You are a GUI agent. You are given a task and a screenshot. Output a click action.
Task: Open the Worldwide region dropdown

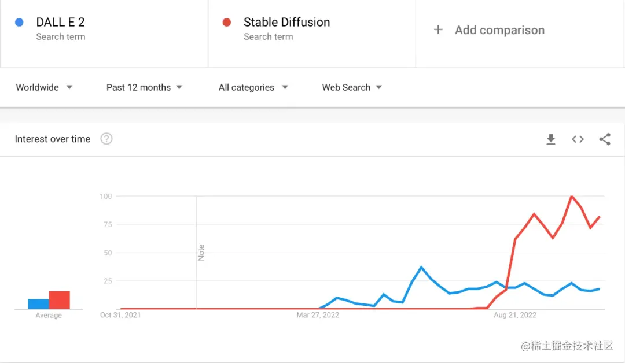pos(44,87)
